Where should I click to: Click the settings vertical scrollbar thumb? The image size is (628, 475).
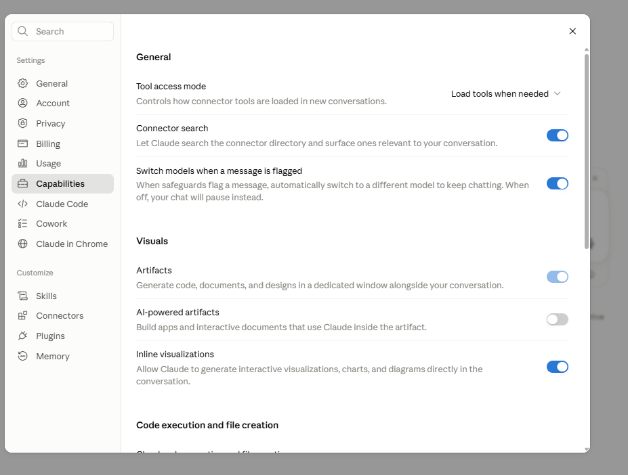[x=587, y=152]
